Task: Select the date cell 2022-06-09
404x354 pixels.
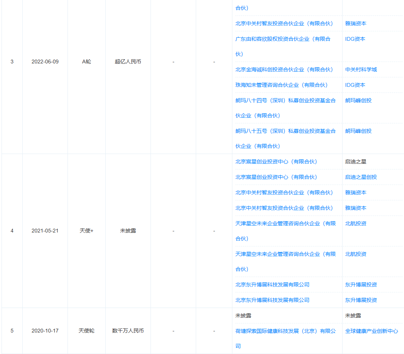Action: click(x=45, y=62)
